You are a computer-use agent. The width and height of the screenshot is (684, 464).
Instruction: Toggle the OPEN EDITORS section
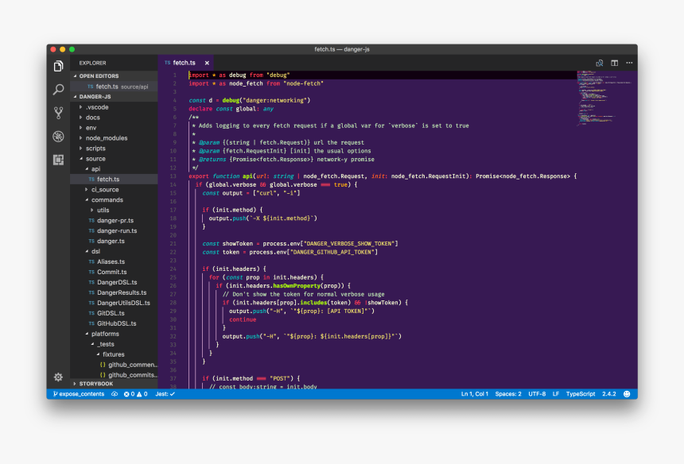click(99, 75)
